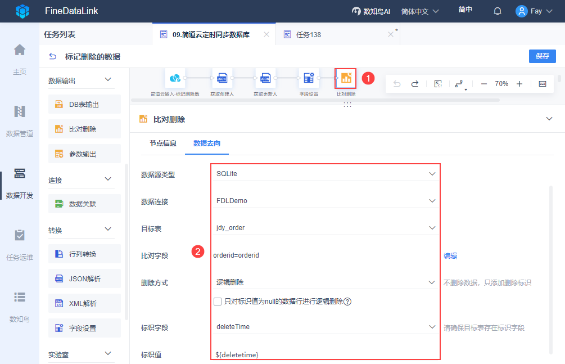Viewport: 565px width, 364px height.
Task: Add the 比对删除 operator from sidebar
Action: coord(84,129)
